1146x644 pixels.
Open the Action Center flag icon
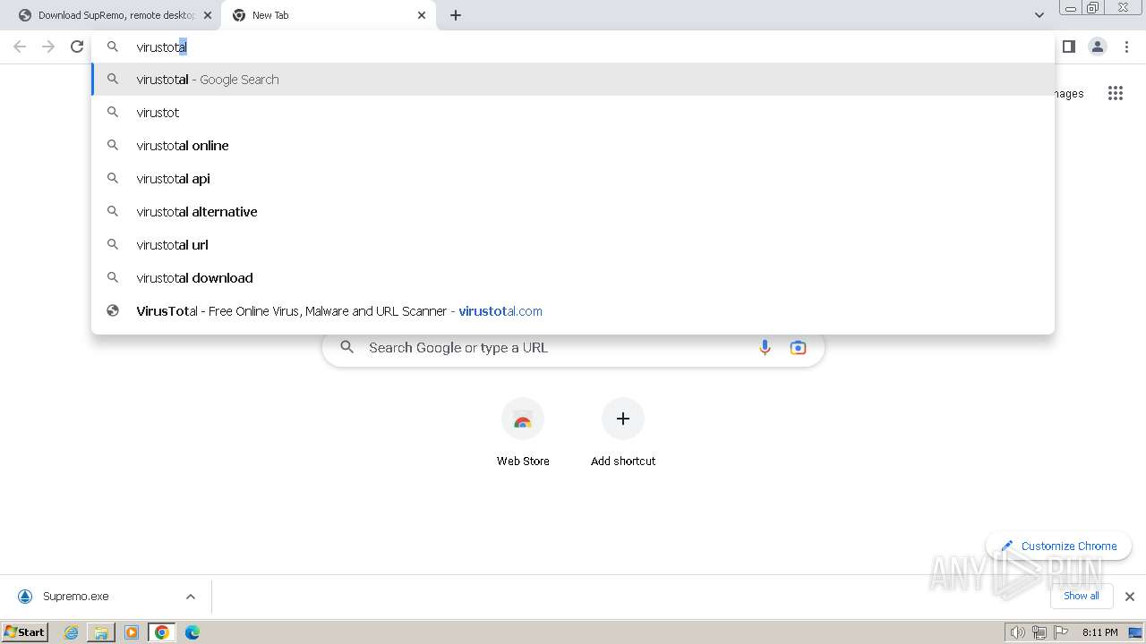click(x=1062, y=632)
